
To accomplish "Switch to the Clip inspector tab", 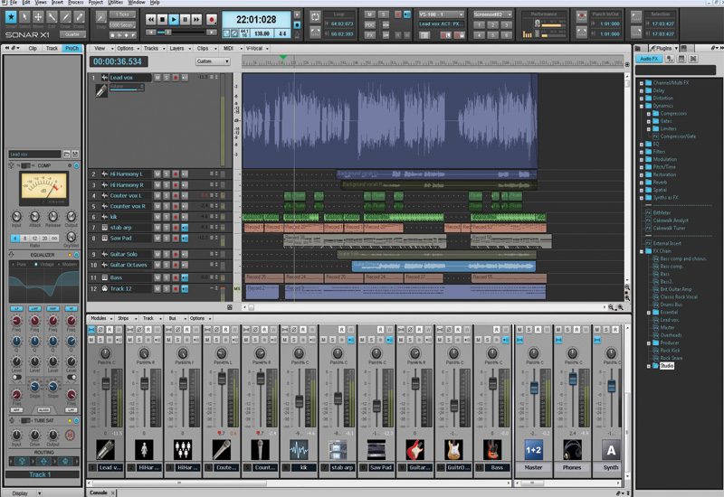I will point(33,48).
